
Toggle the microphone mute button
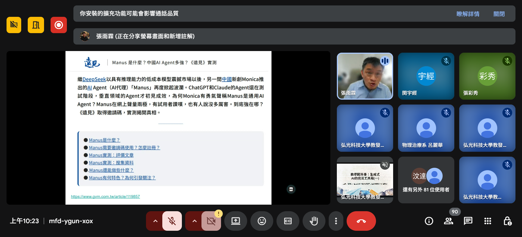point(172,221)
